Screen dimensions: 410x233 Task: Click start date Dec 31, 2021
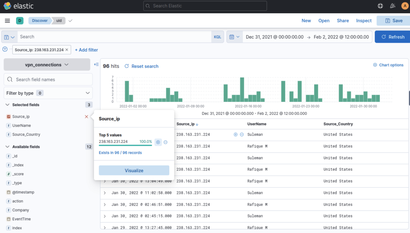(275, 37)
